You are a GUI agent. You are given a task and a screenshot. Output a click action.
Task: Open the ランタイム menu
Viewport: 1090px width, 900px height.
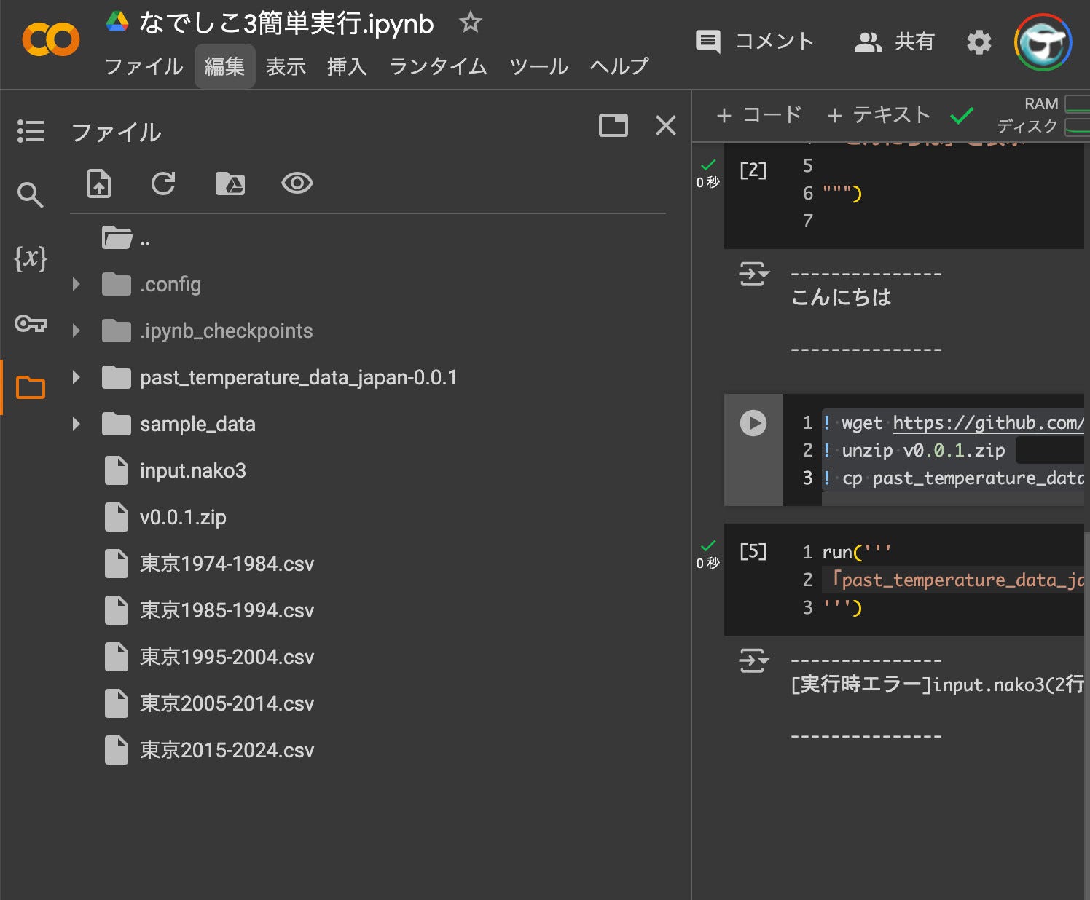(x=438, y=66)
